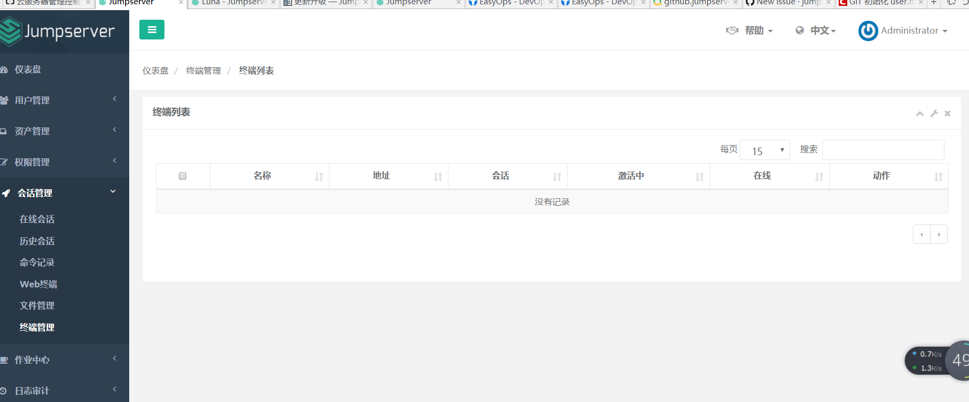Sort by the 地址 column sort icon
969x402 pixels.
click(x=438, y=176)
